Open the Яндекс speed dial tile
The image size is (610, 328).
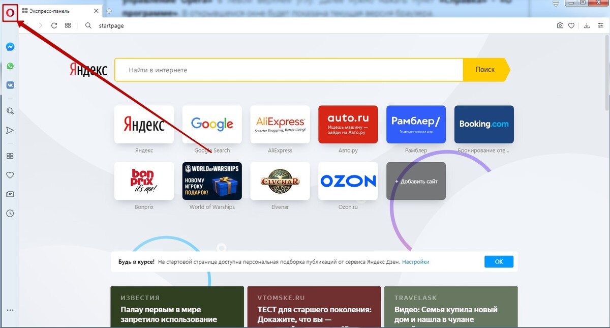point(144,125)
